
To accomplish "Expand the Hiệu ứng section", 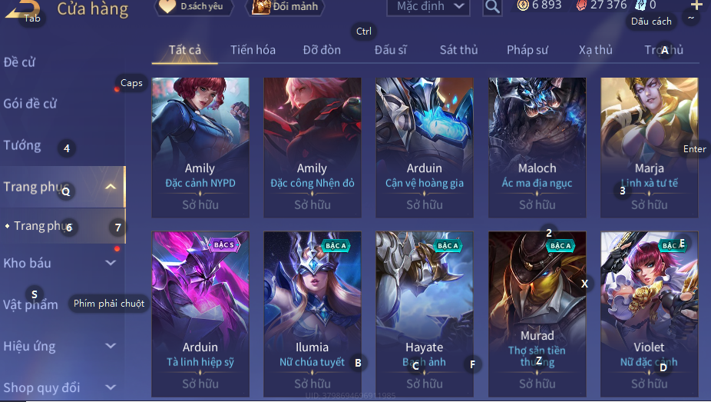I will coord(111,346).
